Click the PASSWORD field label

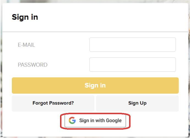(32, 65)
